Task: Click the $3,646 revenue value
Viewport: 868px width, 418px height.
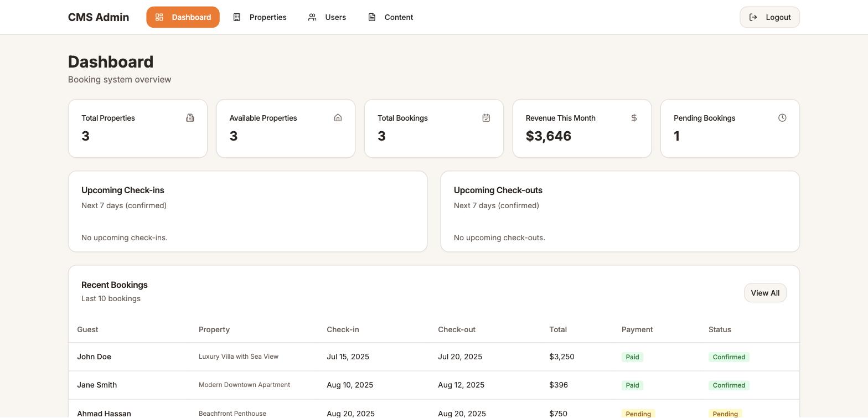Action: click(549, 136)
